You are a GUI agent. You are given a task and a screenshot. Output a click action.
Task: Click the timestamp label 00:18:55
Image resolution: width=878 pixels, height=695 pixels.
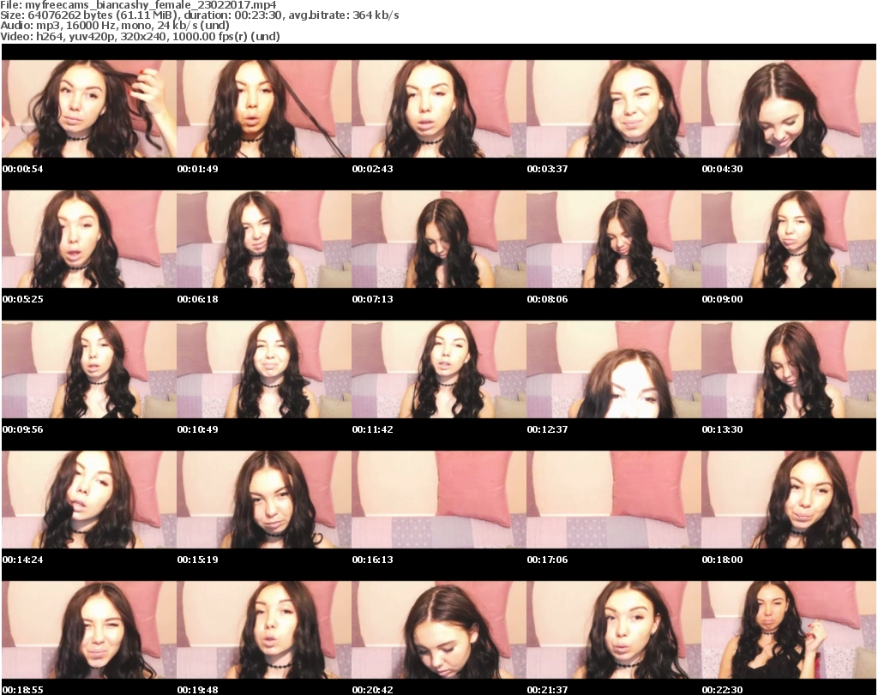[22, 690]
